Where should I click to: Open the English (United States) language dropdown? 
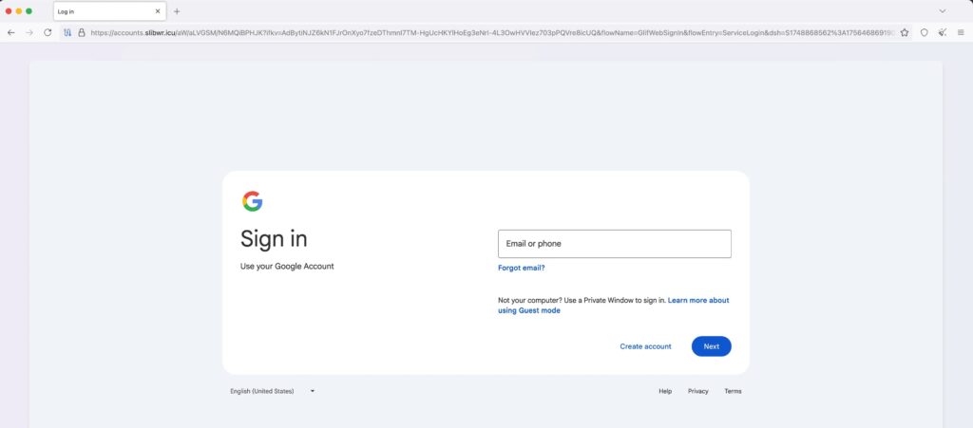273,391
